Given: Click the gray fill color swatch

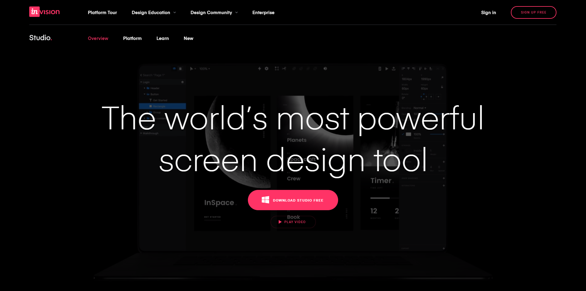Looking at the screenshot, I should point(408,134).
